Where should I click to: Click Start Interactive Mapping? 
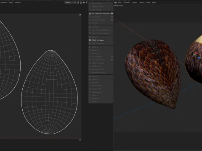click(101, 30)
